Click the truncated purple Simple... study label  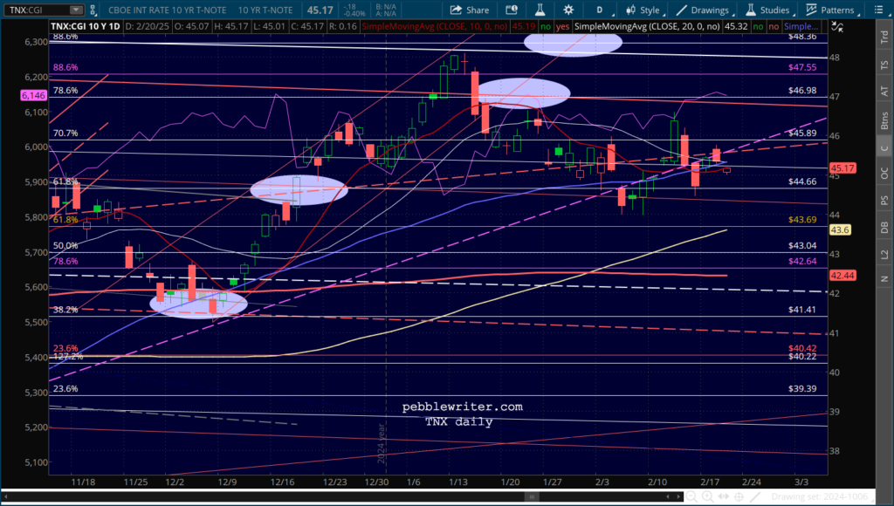801,26
